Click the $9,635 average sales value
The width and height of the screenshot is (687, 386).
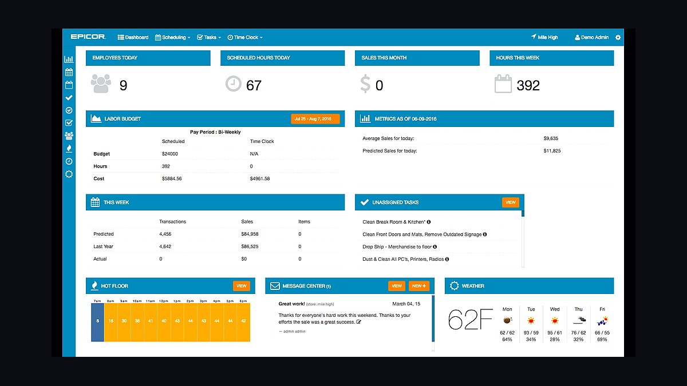[551, 138]
